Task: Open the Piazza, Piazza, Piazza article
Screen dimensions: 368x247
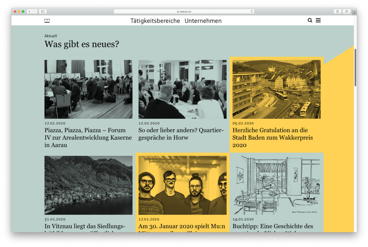Action: [88, 137]
